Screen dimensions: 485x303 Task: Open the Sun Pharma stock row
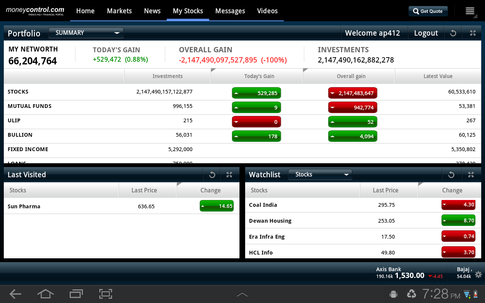(24, 206)
